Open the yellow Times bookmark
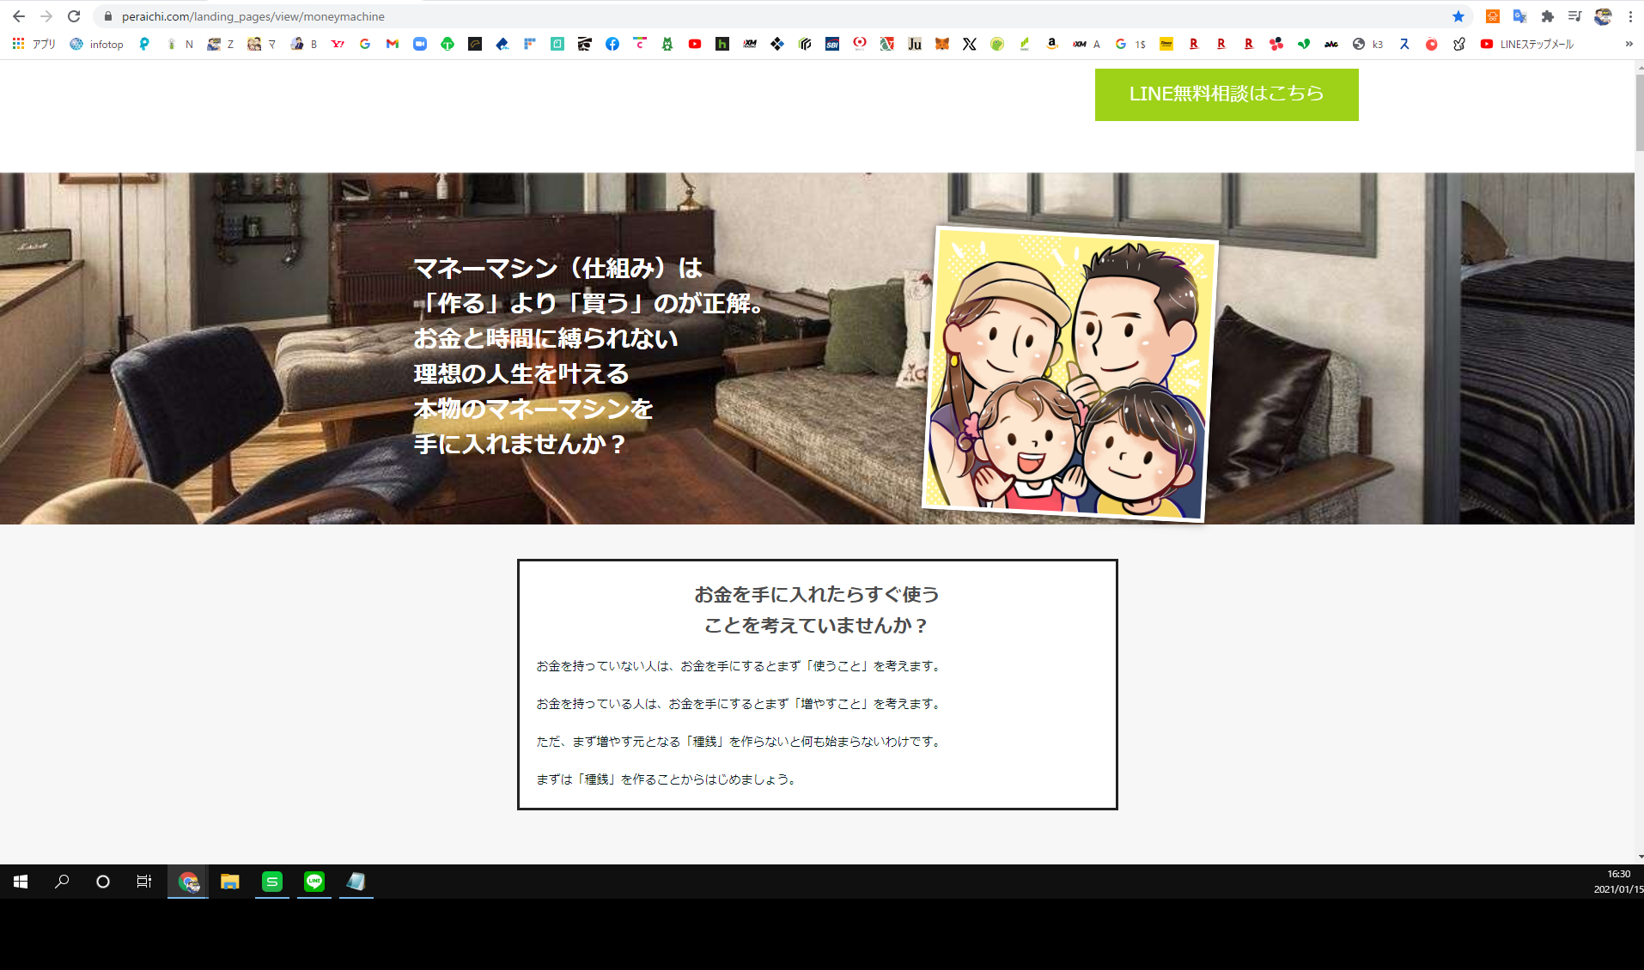The width and height of the screenshot is (1644, 970). tap(1166, 44)
